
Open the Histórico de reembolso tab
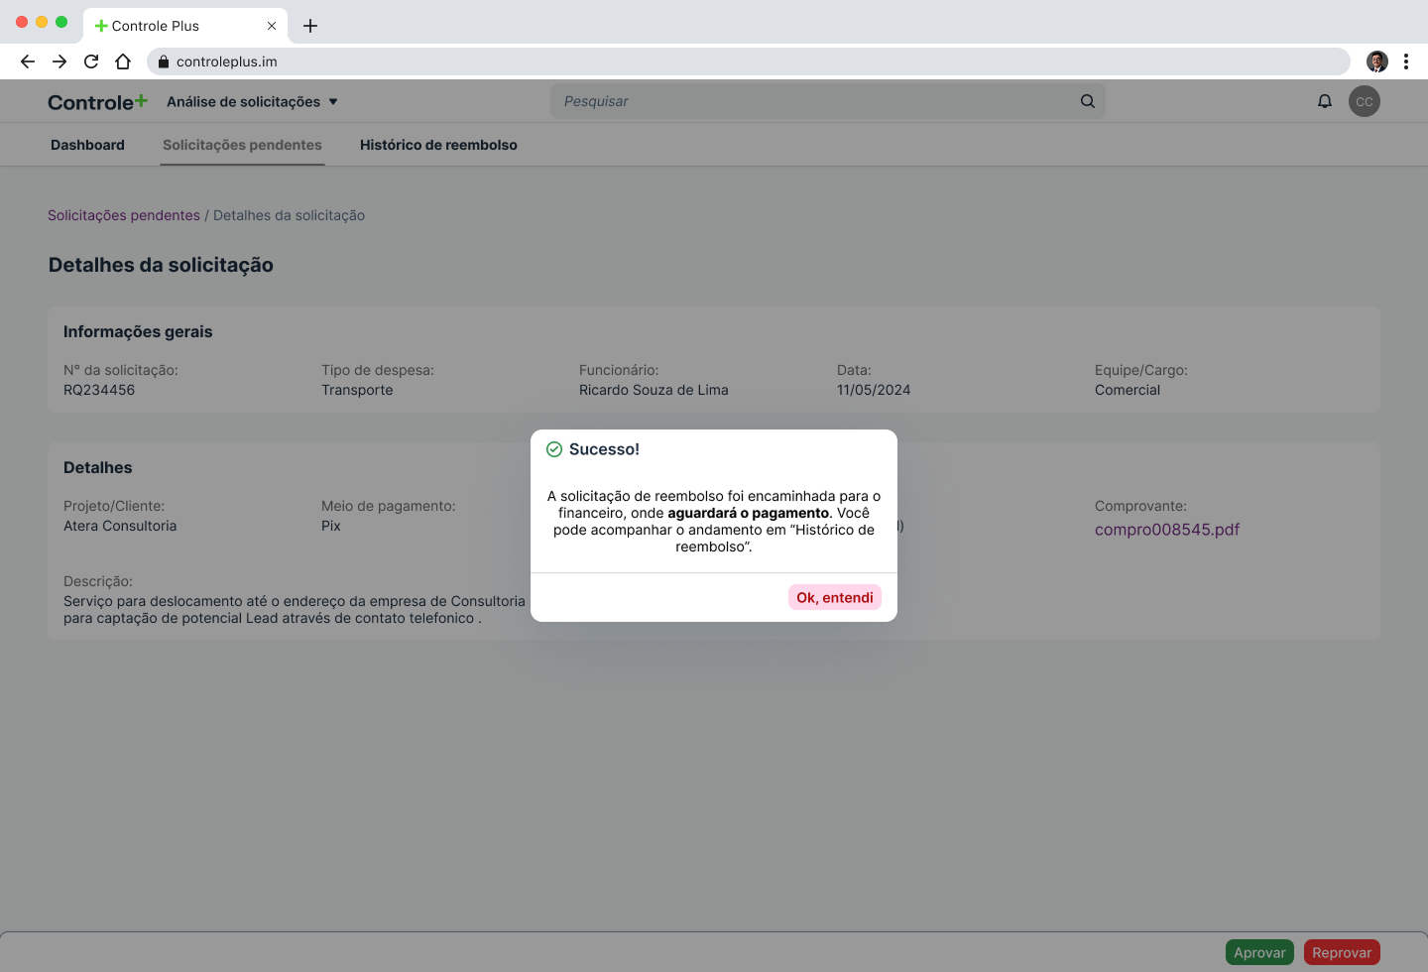tap(438, 145)
